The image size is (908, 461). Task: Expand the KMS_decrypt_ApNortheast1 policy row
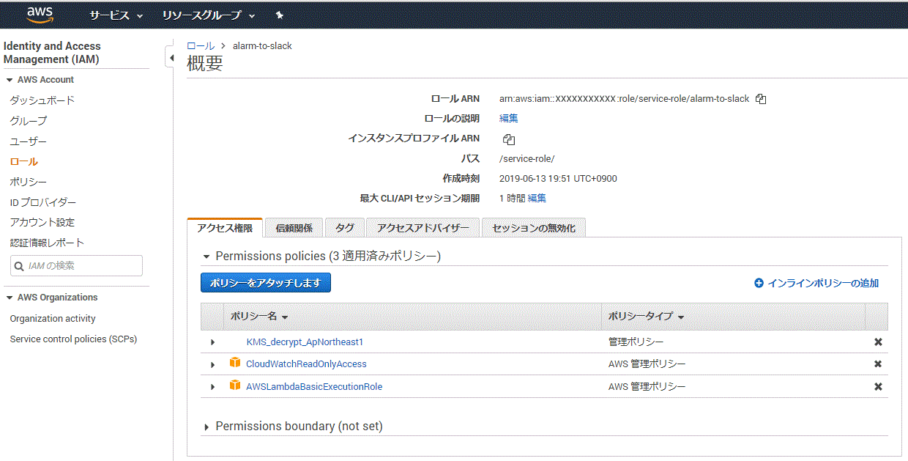click(x=213, y=342)
